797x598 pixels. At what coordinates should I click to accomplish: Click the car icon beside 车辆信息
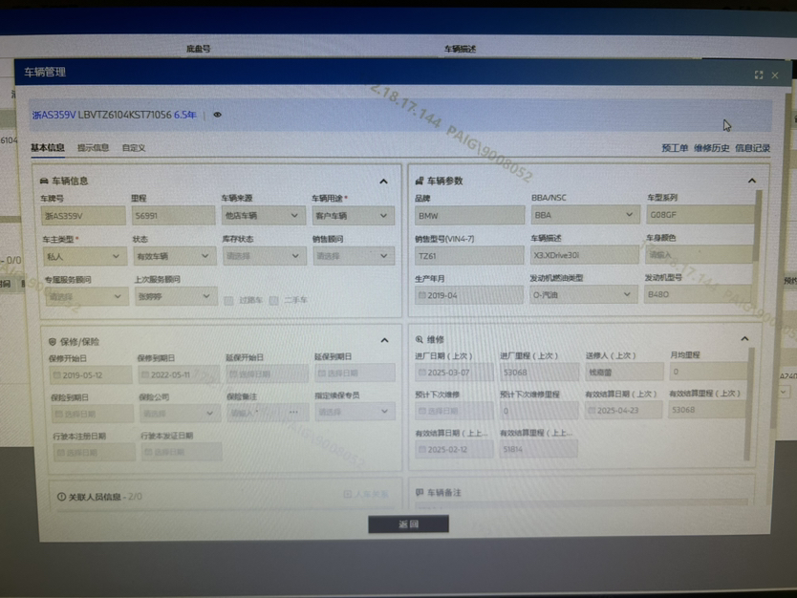pyautogui.click(x=44, y=181)
